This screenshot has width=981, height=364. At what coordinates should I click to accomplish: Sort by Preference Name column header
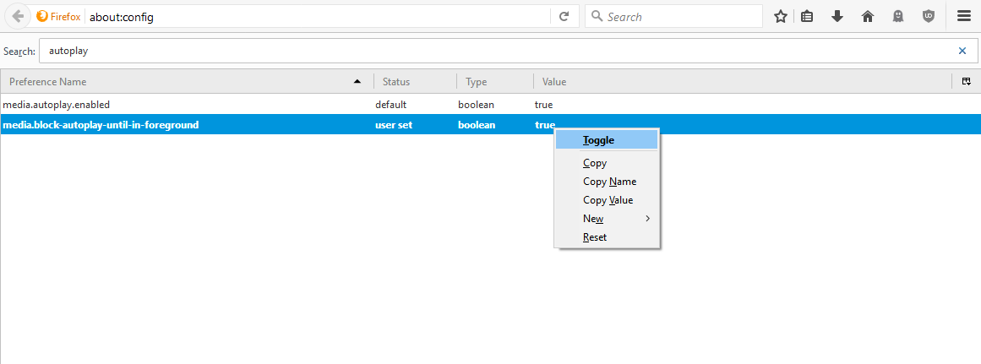coord(187,82)
